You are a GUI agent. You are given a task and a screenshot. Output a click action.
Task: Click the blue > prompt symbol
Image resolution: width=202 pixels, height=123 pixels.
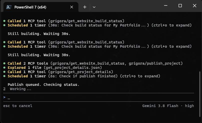tap(4, 97)
